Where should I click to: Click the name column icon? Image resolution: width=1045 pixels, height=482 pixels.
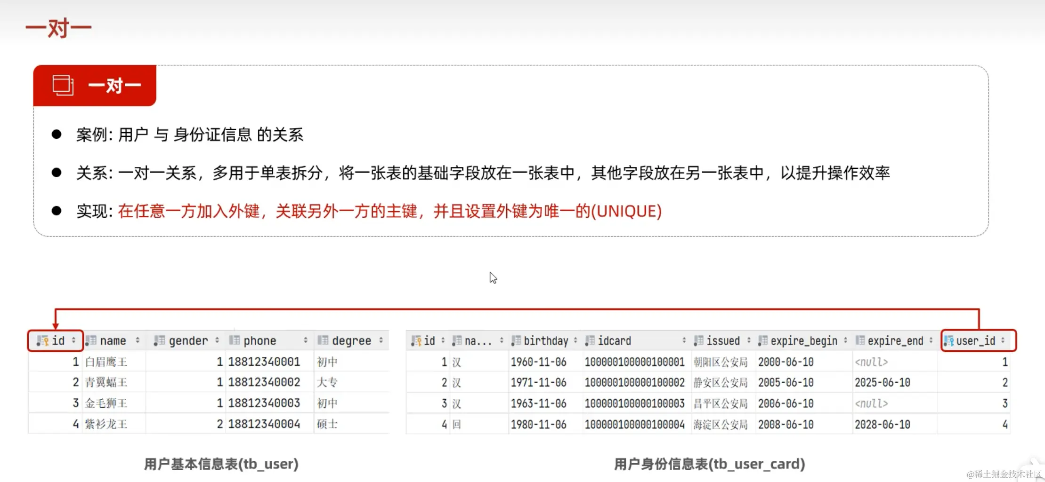pos(91,340)
